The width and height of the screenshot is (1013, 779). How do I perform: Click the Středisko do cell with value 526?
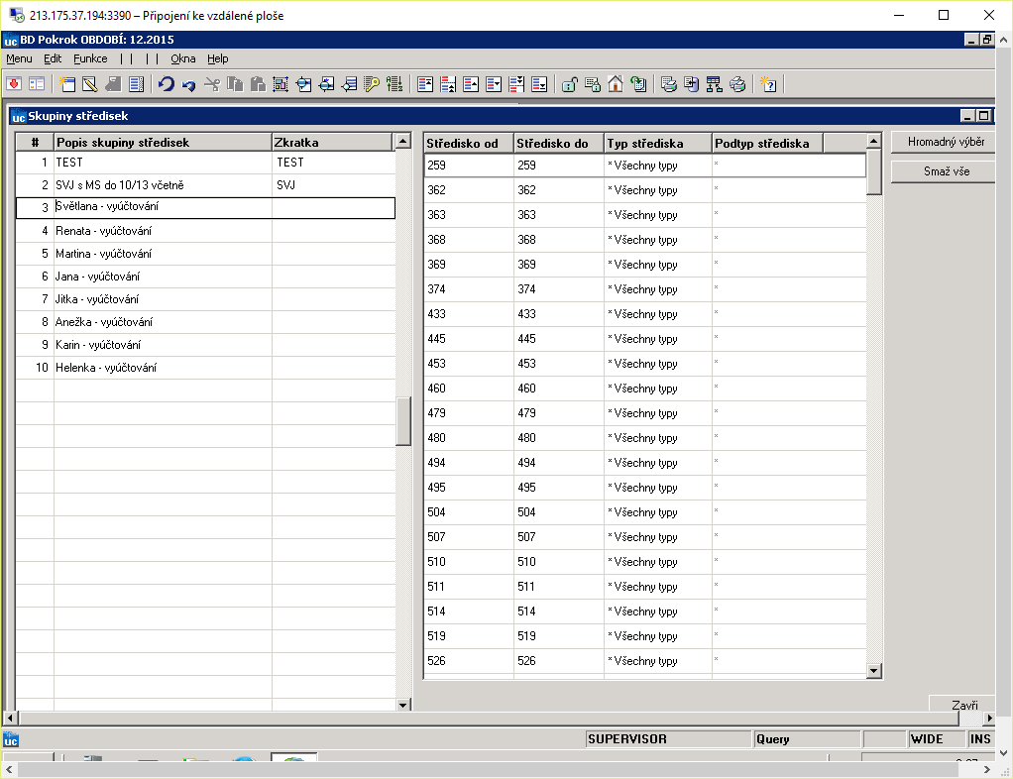point(559,661)
